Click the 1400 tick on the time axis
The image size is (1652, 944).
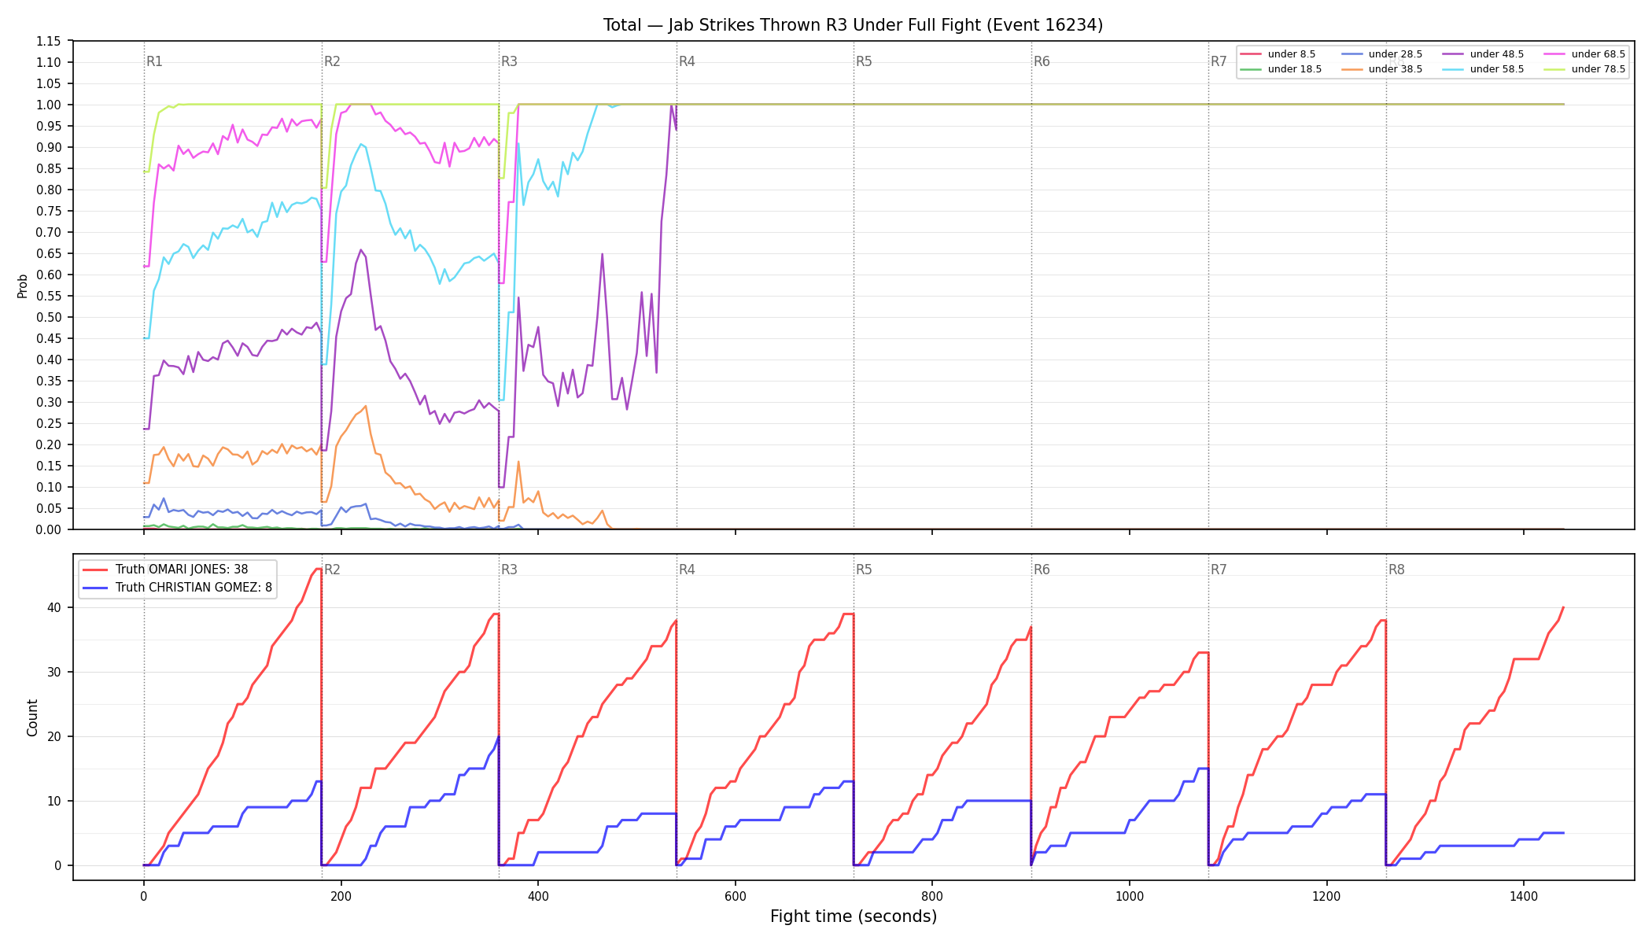pyautogui.click(x=1524, y=896)
